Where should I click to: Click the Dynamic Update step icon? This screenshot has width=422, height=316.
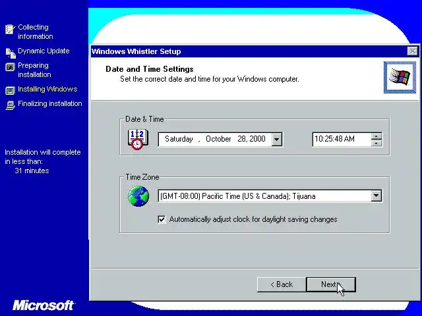click(x=11, y=53)
